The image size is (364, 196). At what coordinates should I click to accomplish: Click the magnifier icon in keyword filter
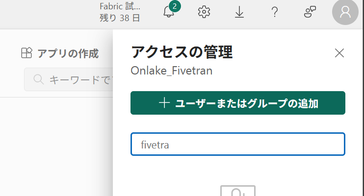[39, 79]
